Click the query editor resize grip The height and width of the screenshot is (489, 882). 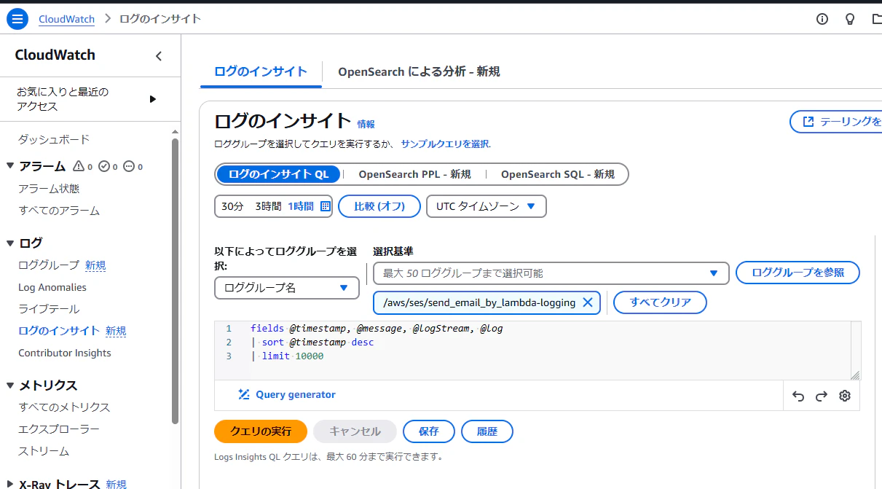pyautogui.click(x=855, y=375)
